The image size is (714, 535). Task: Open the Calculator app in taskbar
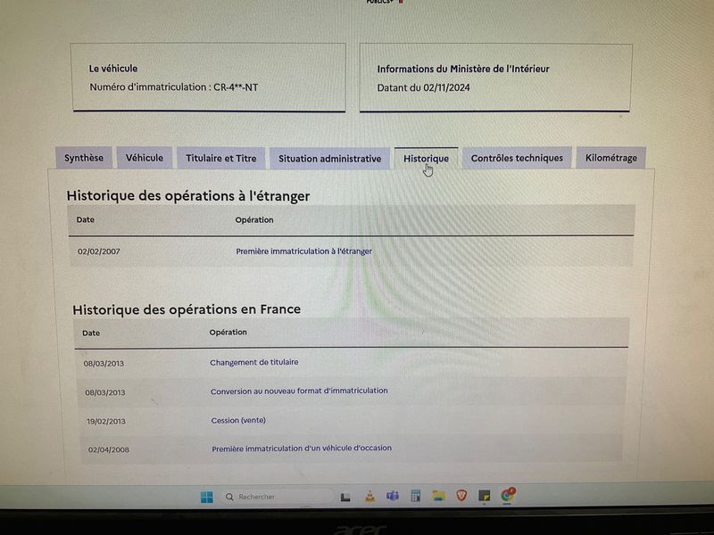415,496
